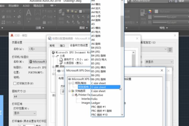
Task: Open the A360 ribbon tab
Action: click(26, 6)
